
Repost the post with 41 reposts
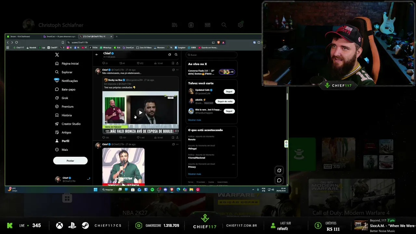122,63
